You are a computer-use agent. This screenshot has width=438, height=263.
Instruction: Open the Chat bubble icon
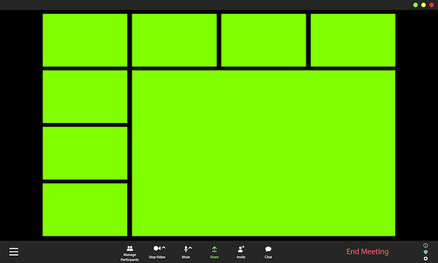[268, 249]
